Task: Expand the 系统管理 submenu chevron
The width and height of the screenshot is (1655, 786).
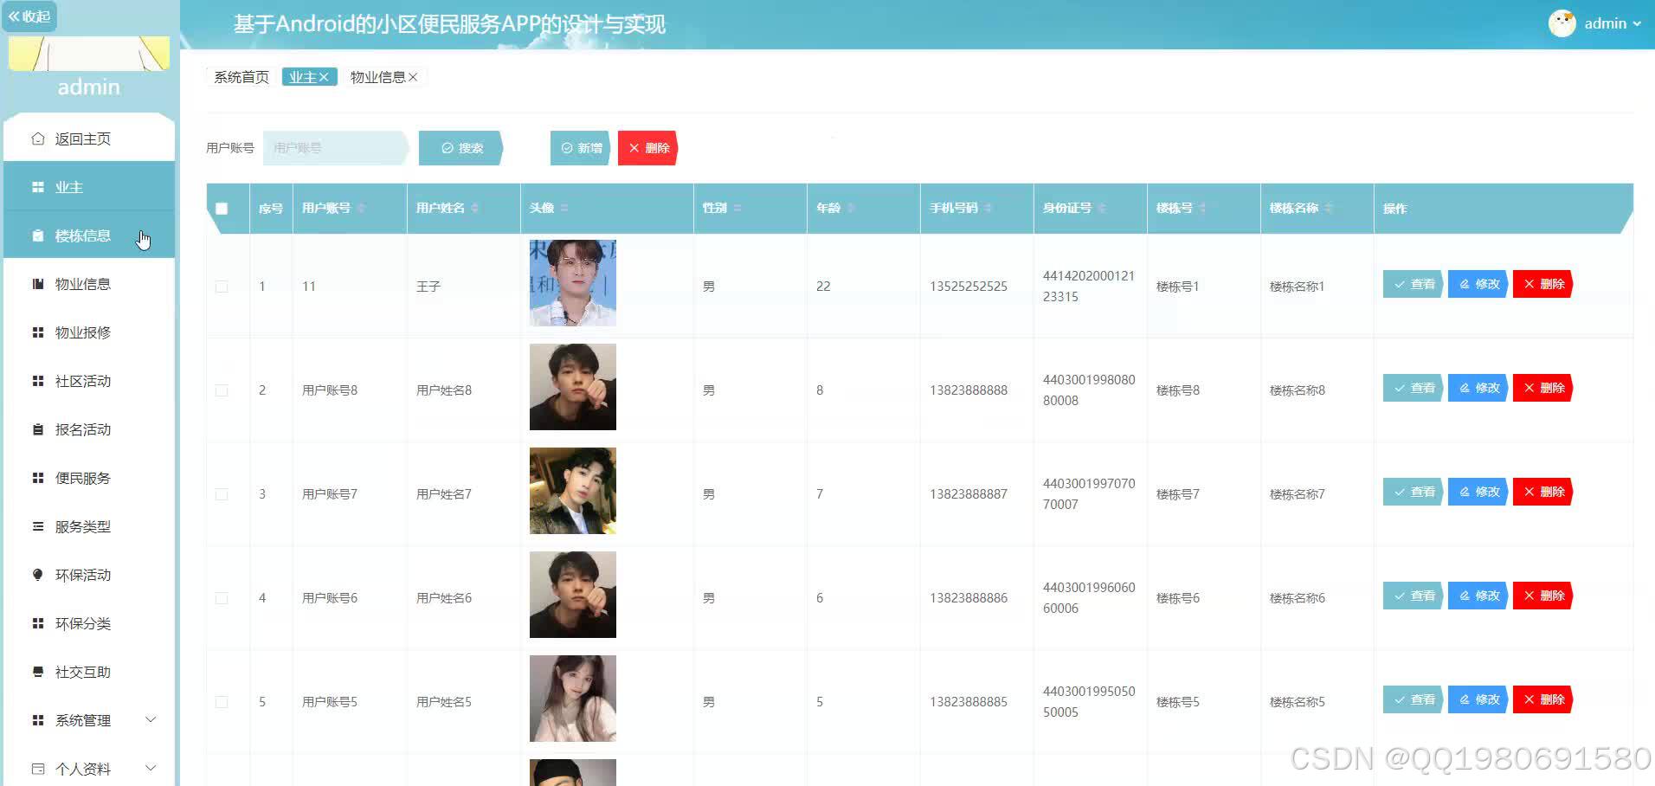Action: (151, 720)
